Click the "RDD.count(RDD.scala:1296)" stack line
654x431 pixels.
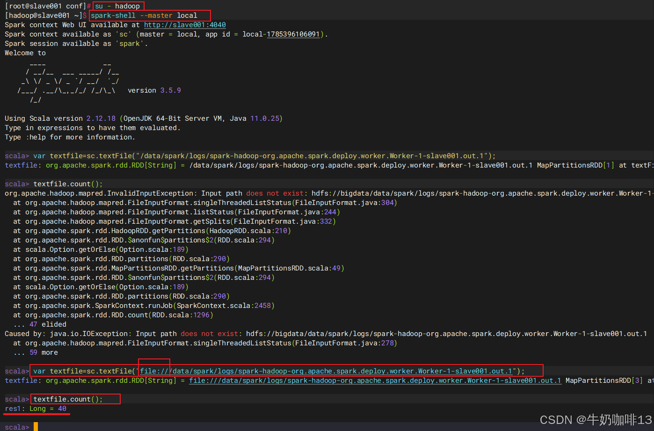pos(113,315)
